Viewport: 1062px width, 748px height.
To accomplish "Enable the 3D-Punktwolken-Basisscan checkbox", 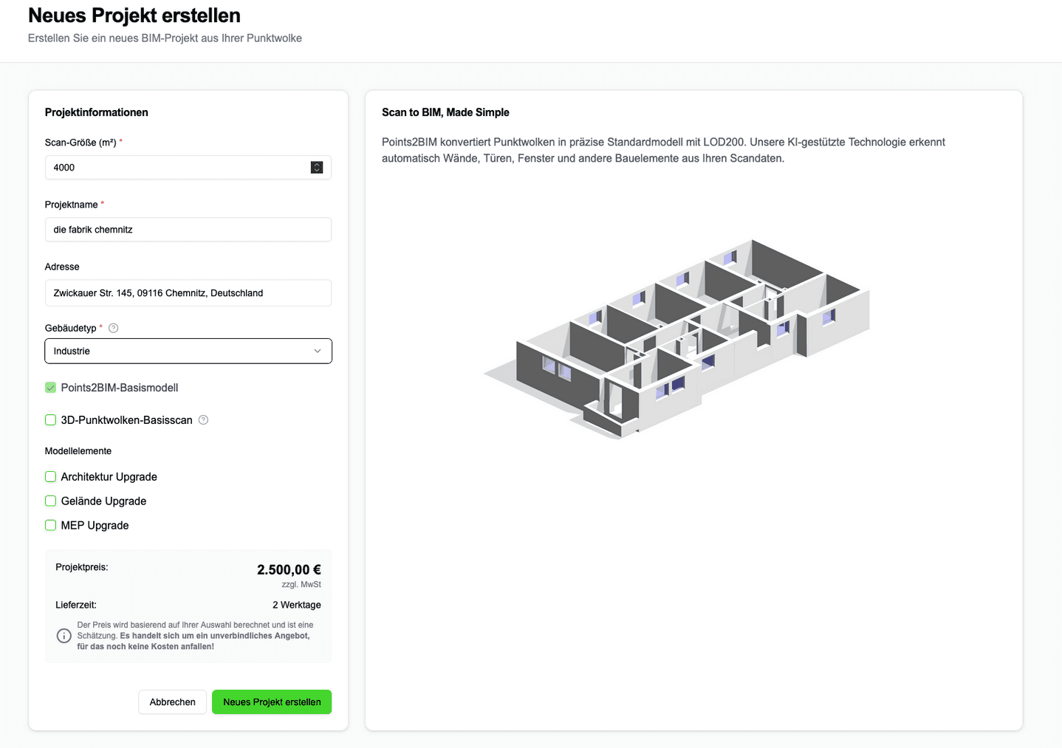I will (x=51, y=420).
